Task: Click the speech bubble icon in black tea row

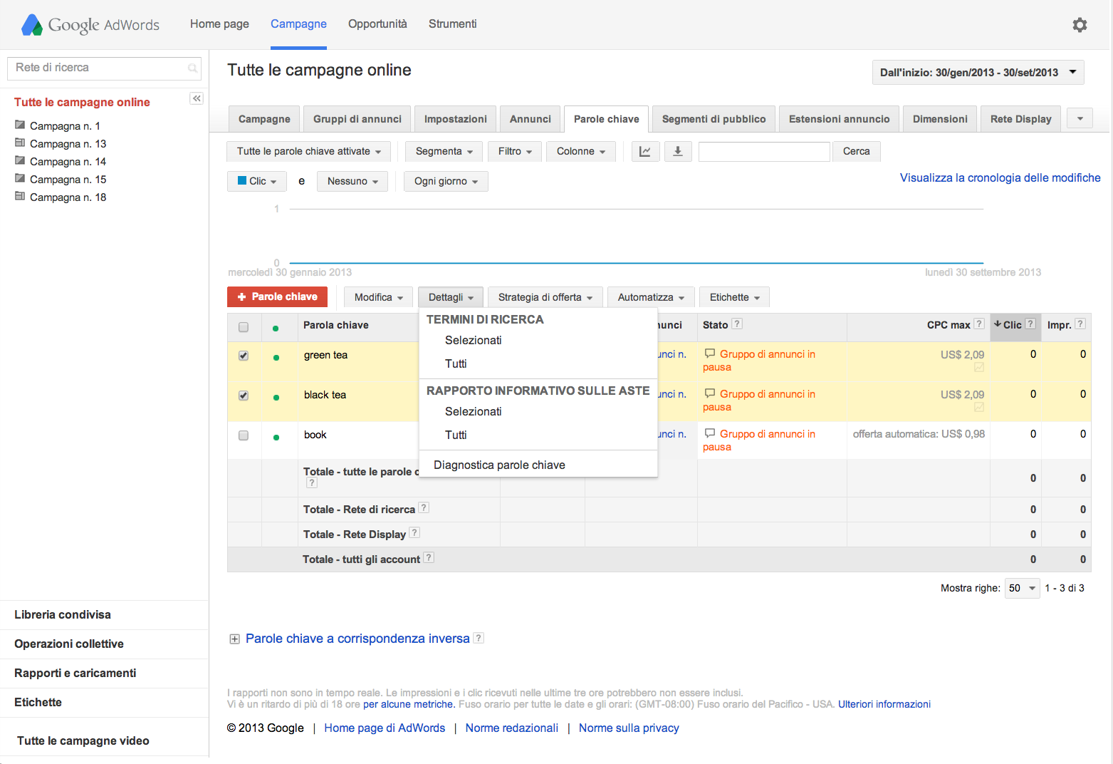Action: tap(710, 393)
